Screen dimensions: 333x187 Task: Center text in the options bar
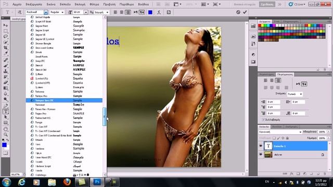coord(121,12)
